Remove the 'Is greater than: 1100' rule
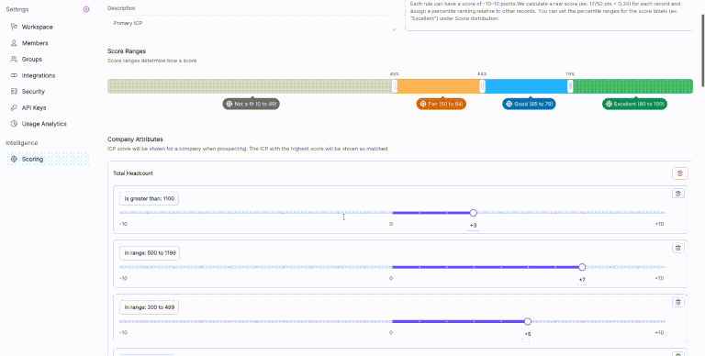The height and width of the screenshot is (356, 705). point(678,194)
